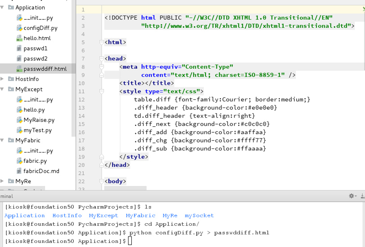365x247 pixels.
Task: Click the fabricDoc.md document icon
Action: pyautogui.click(x=19, y=171)
